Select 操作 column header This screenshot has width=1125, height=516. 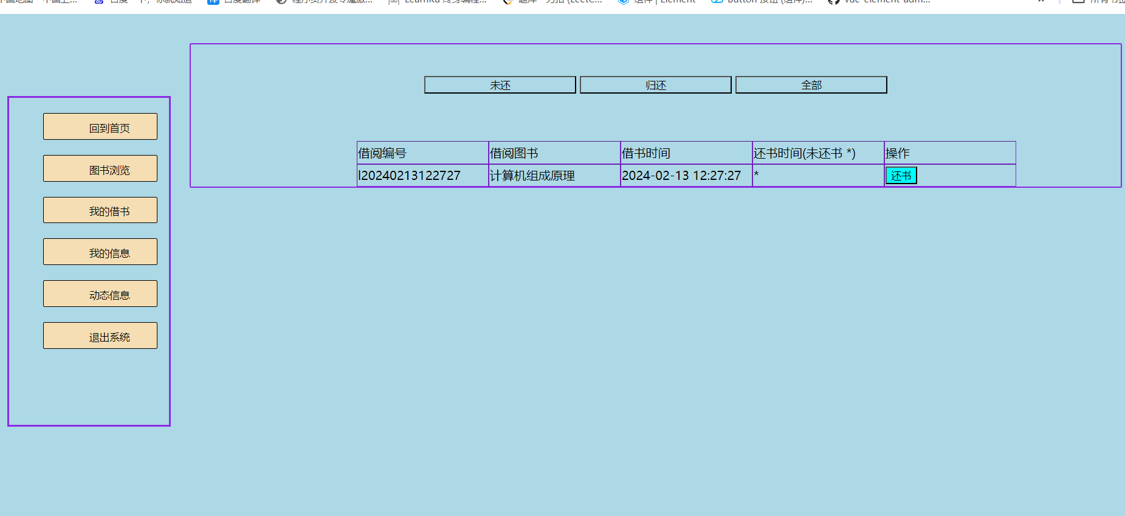point(950,153)
